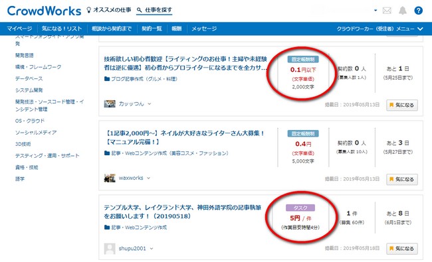This screenshot has width=432, height=262.
Task: Click the lightbulb オススメの仕事 icon
Action: (88, 10)
